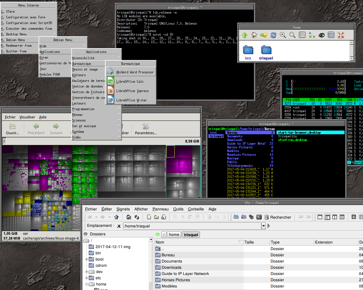Open terminal icon in Xfe toolbar
This screenshot has width=363, height=290.
click(259, 217)
